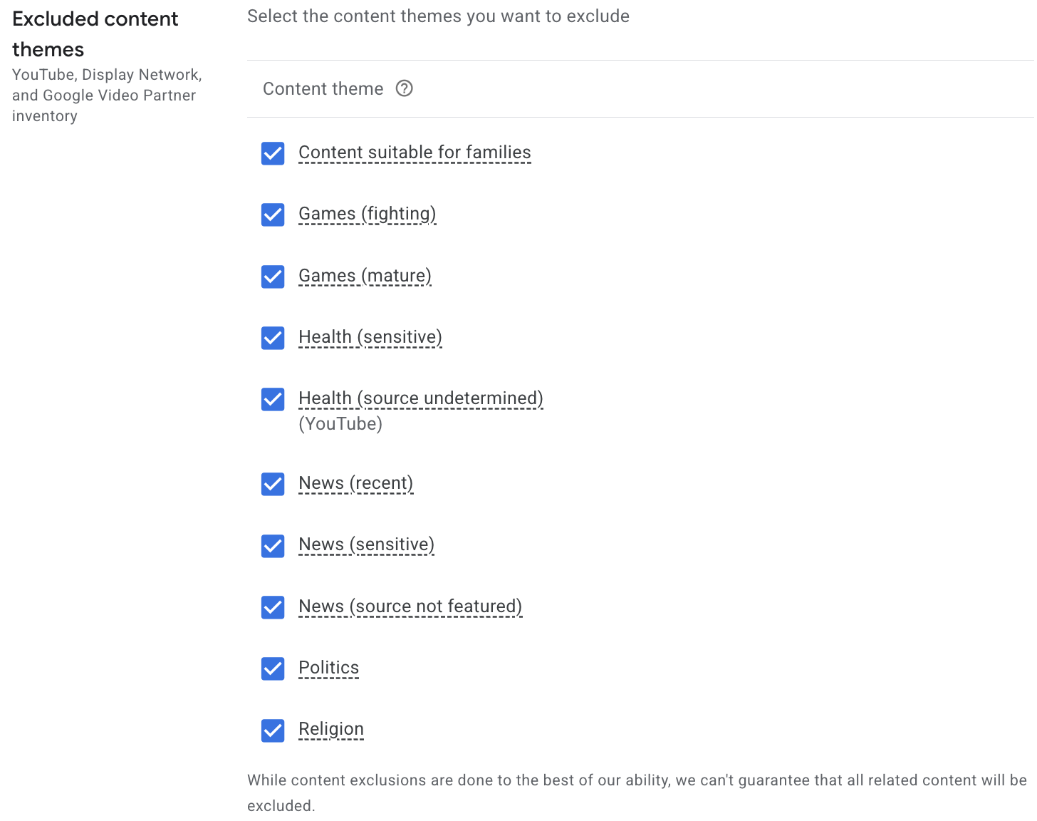This screenshot has height=821, width=1037.
Task: Open the Content suitable for families definition
Action: (415, 152)
